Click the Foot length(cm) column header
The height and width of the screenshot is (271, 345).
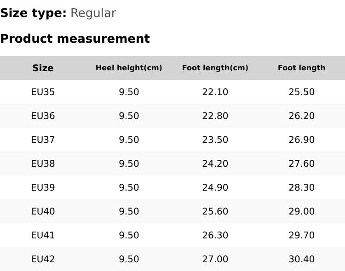(215, 68)
